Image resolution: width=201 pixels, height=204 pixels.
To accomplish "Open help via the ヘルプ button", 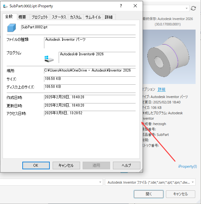I will tap(127, 165).
